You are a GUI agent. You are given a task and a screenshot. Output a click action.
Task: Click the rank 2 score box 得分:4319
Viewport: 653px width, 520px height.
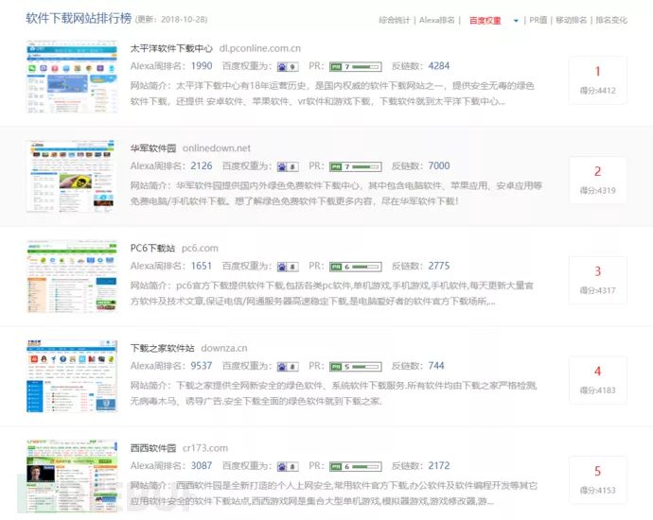click(597, 181)
